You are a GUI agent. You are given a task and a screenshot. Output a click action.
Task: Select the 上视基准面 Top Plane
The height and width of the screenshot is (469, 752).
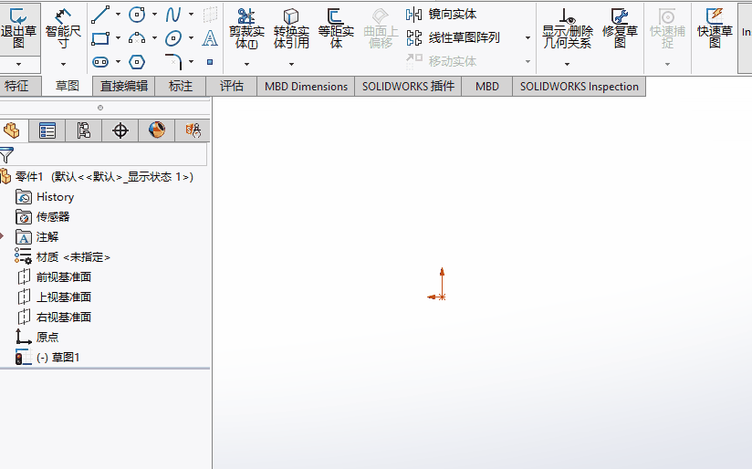(x=54, y=297)
